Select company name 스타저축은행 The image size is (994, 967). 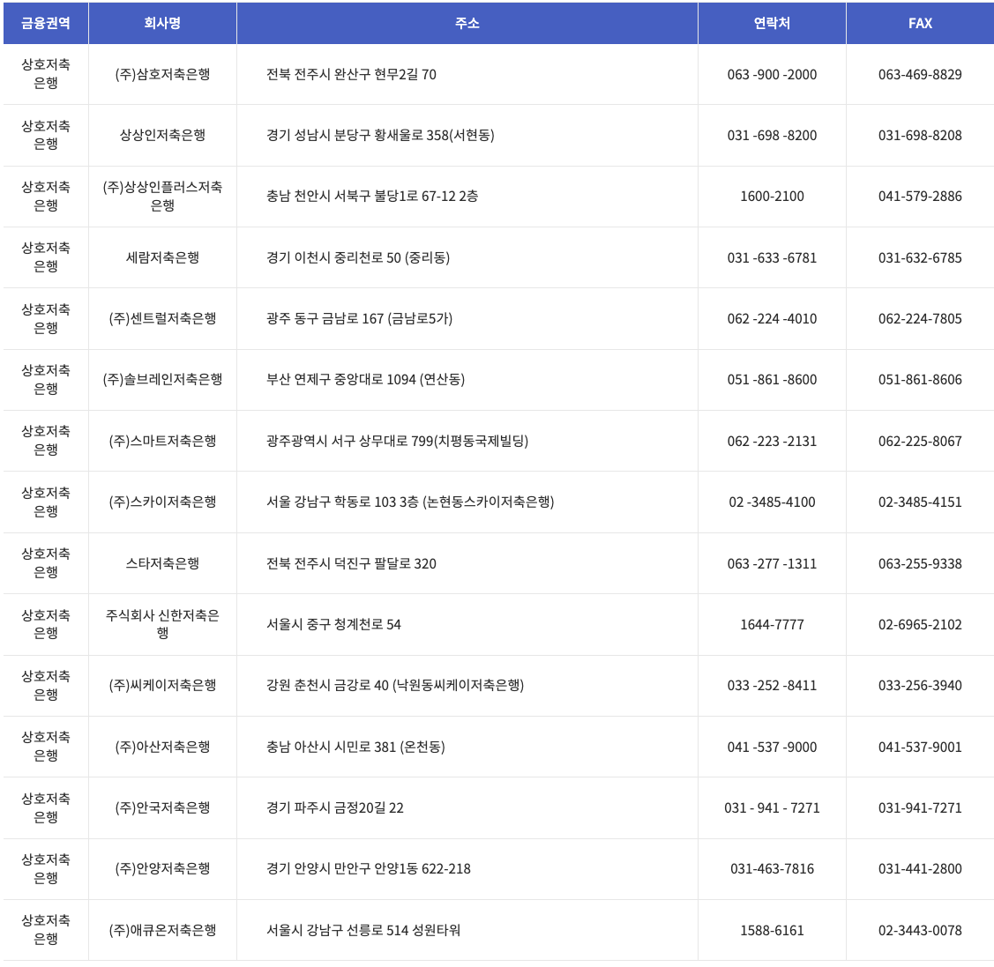point(162,562)
